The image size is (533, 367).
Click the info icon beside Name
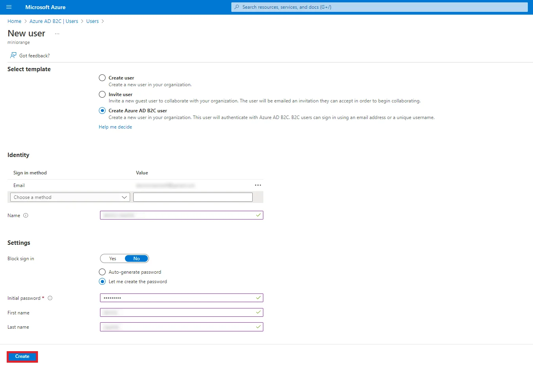[x=25, y=215]
